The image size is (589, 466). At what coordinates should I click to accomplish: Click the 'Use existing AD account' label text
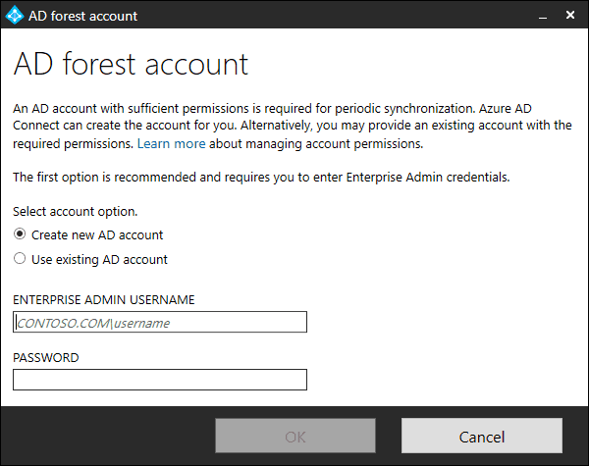pyautogui.click(x=99, y=259)
